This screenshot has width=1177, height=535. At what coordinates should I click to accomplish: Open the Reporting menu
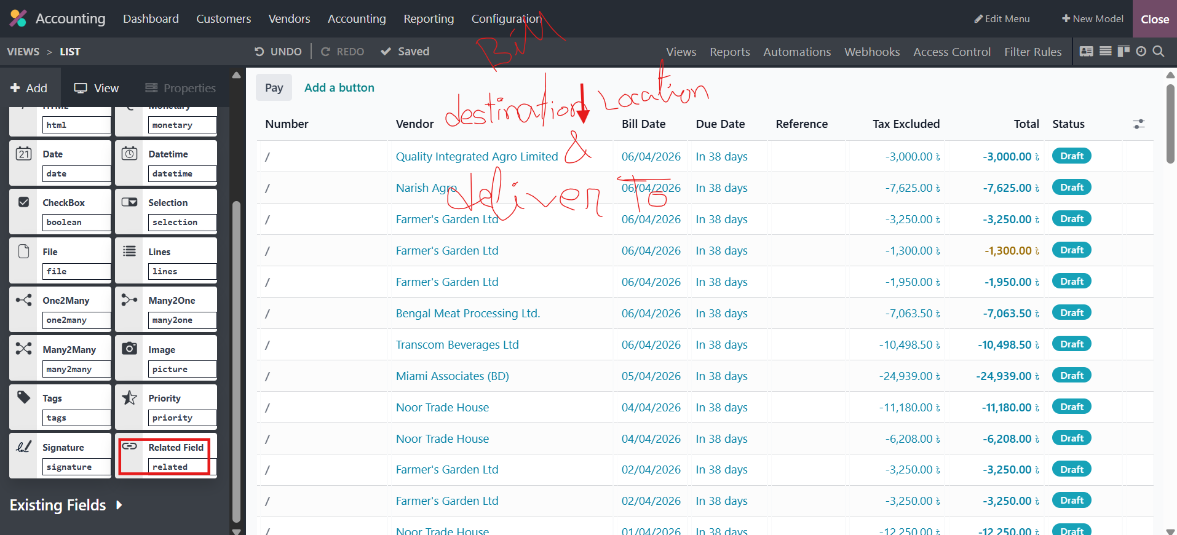[429, 19]
